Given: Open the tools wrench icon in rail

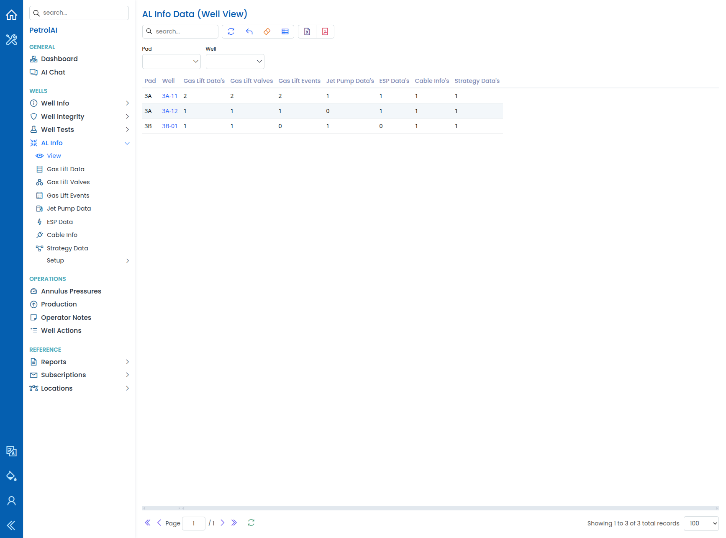Looking at the screenshot, I should (11, 40).
